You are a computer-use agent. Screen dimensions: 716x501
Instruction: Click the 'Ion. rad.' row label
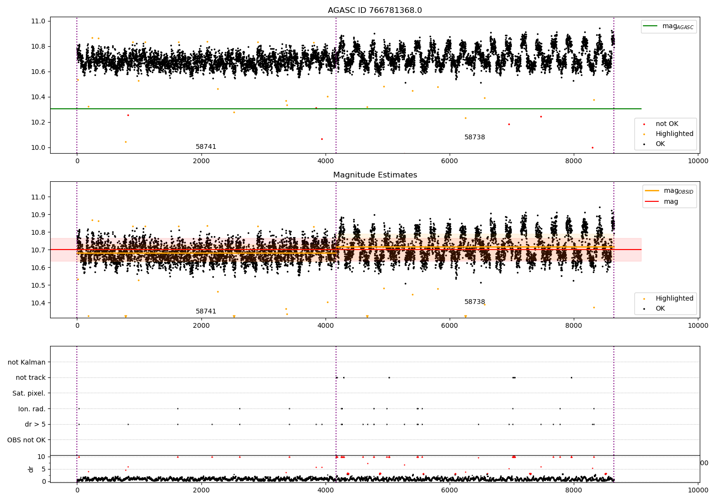pos(32,409)
